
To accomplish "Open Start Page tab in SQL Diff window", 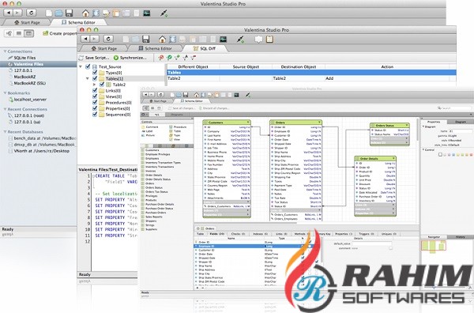I will point(104,48).
